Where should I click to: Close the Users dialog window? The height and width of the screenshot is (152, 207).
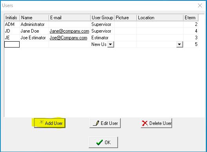pos(200,5)
